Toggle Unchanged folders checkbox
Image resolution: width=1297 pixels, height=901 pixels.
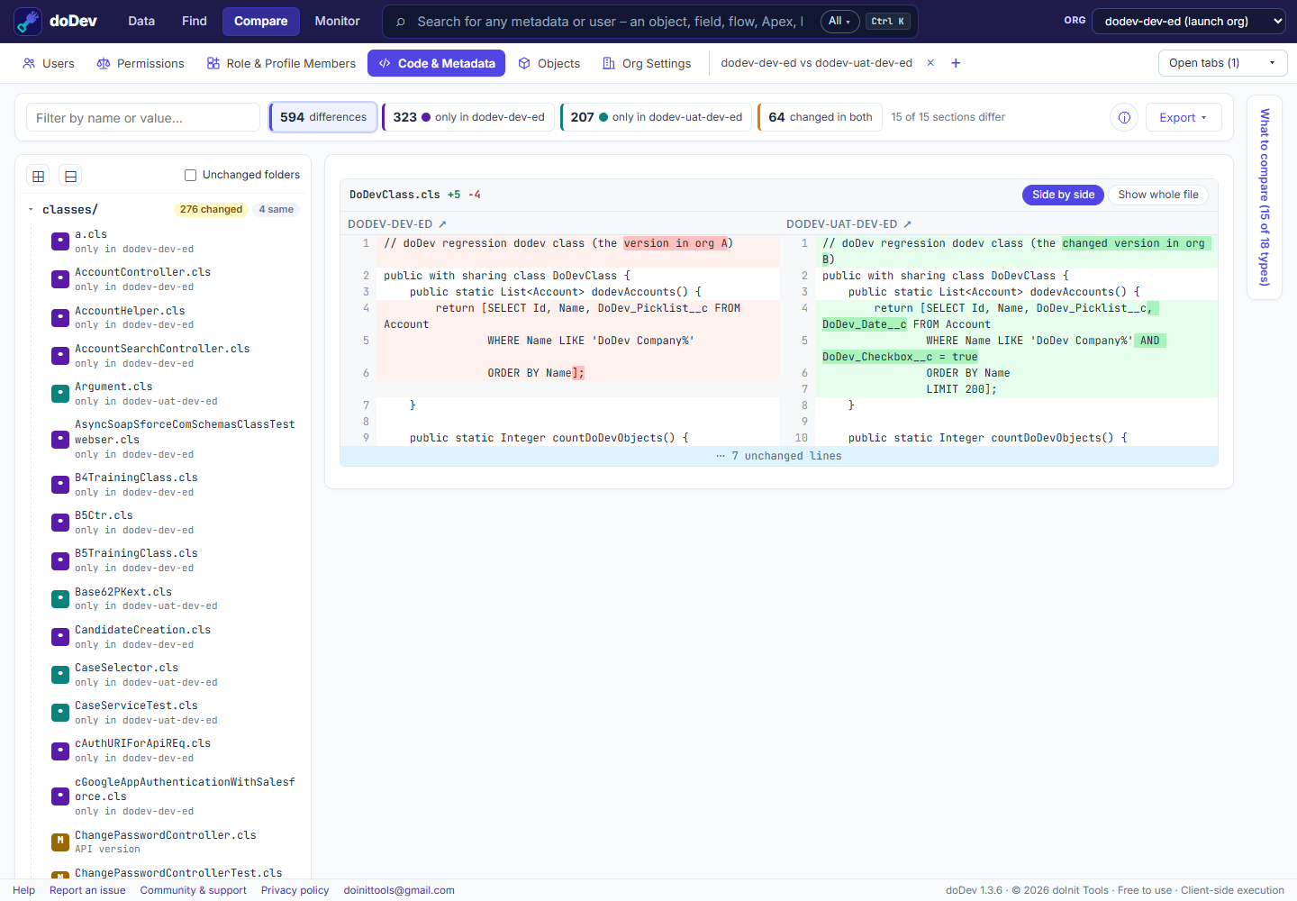click(190, 175)
